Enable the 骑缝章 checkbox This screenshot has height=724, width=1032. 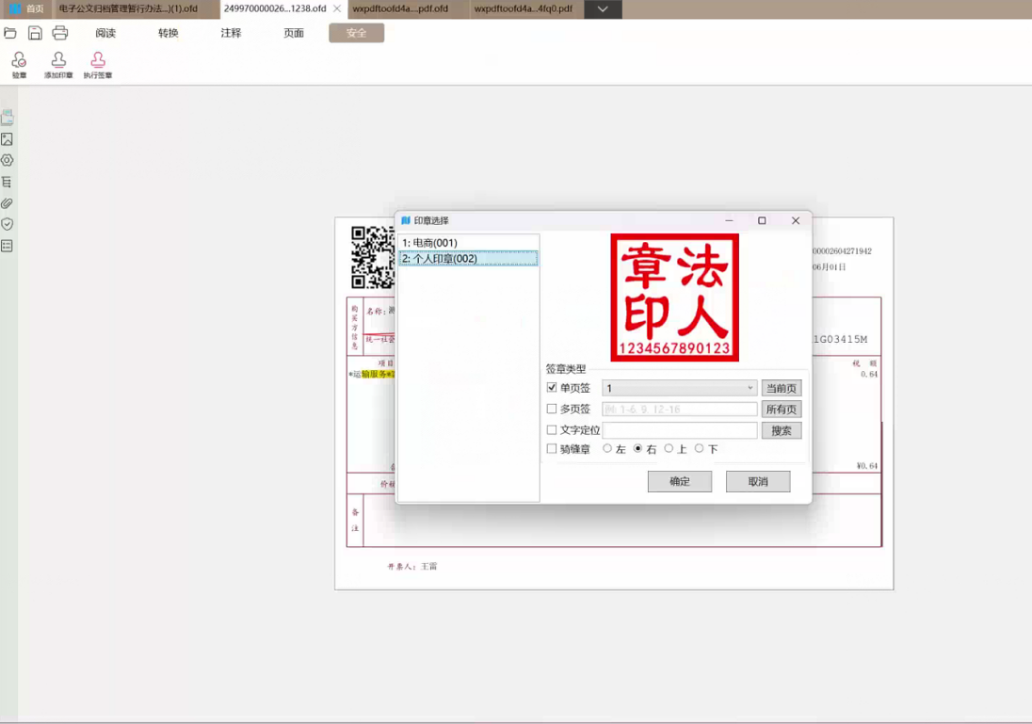(552, 448)
